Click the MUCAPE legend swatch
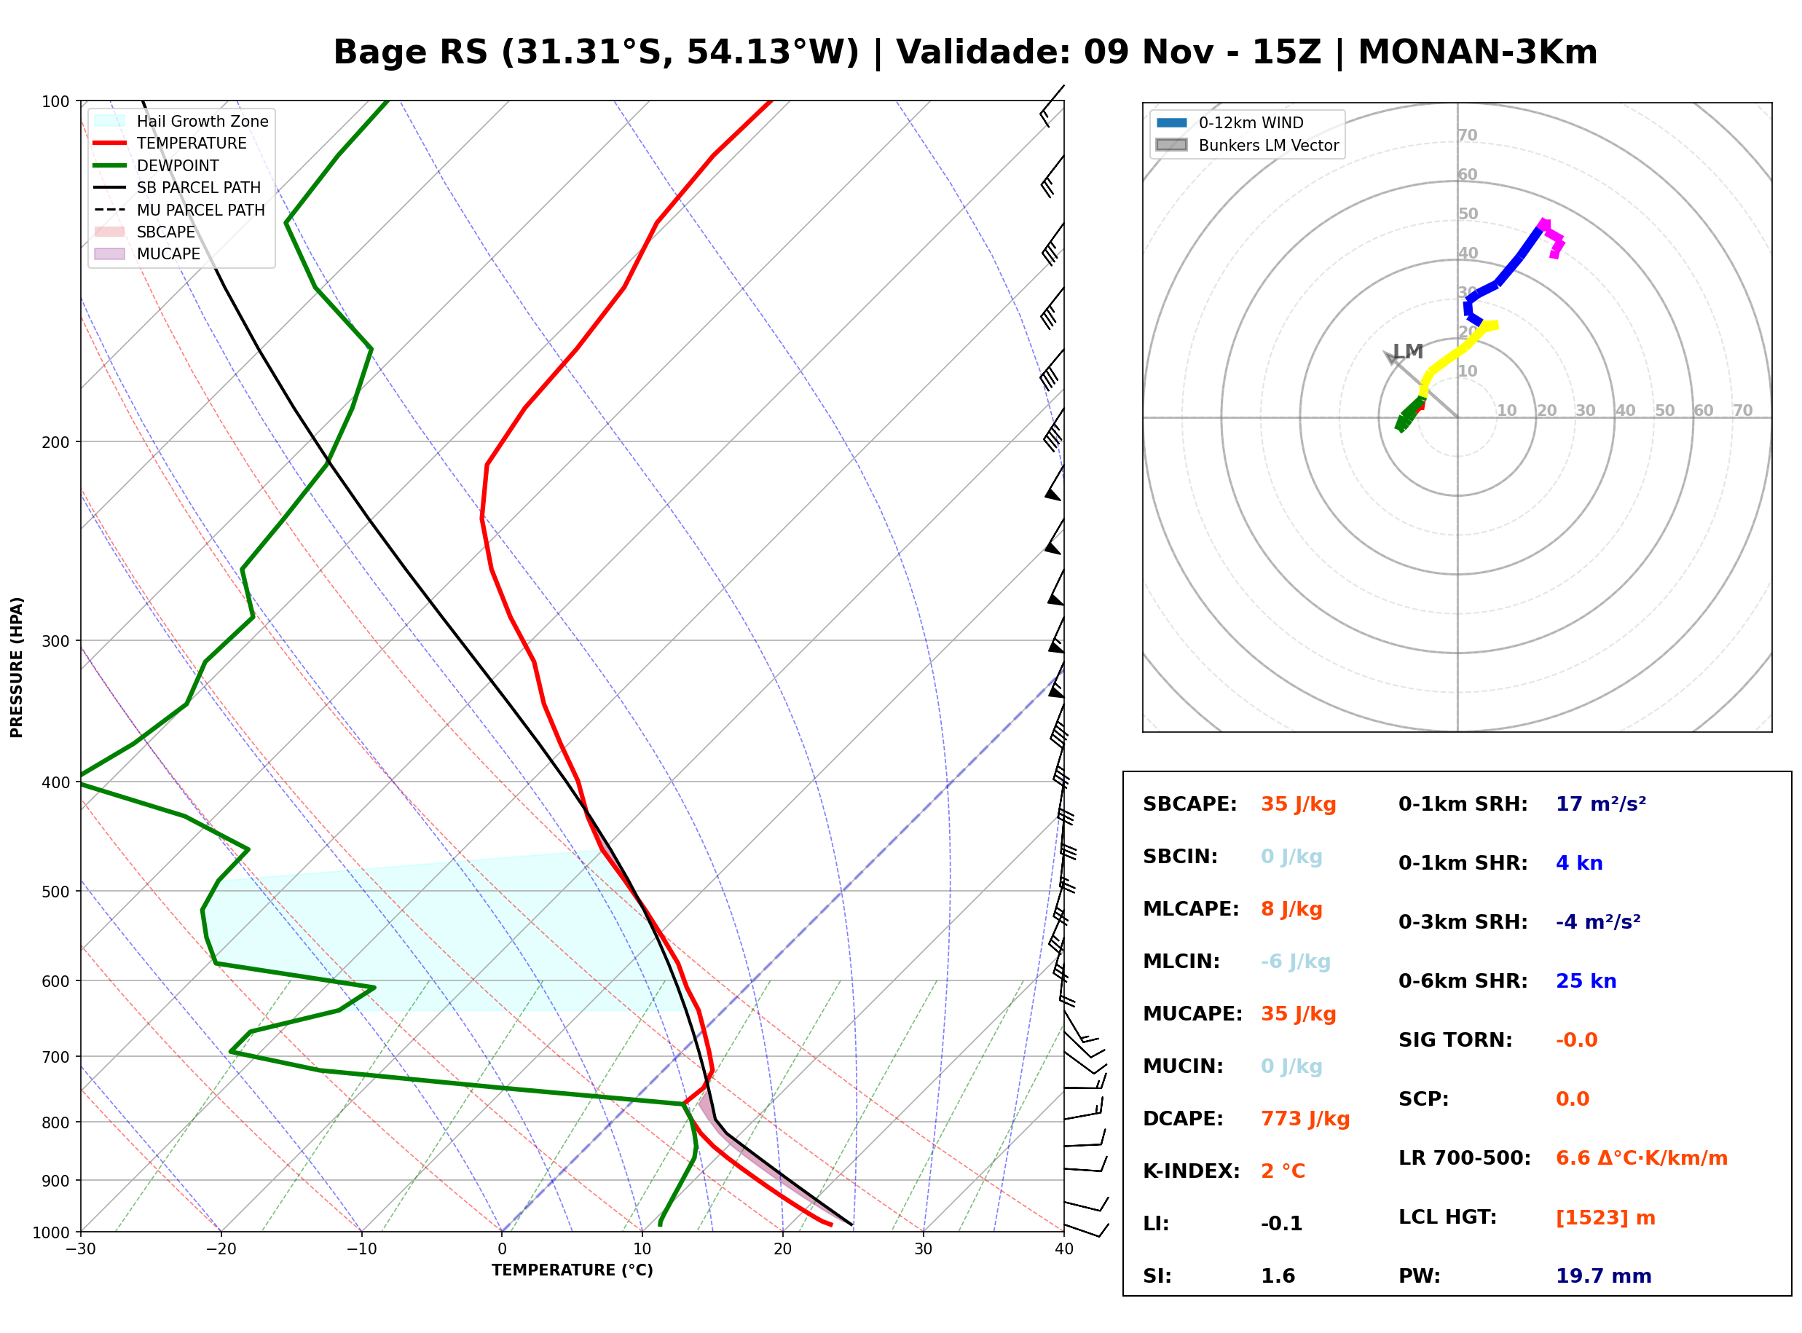The height and width of the screenshot is (1333, 1802). pyautogui.click(x=110, y=254)
